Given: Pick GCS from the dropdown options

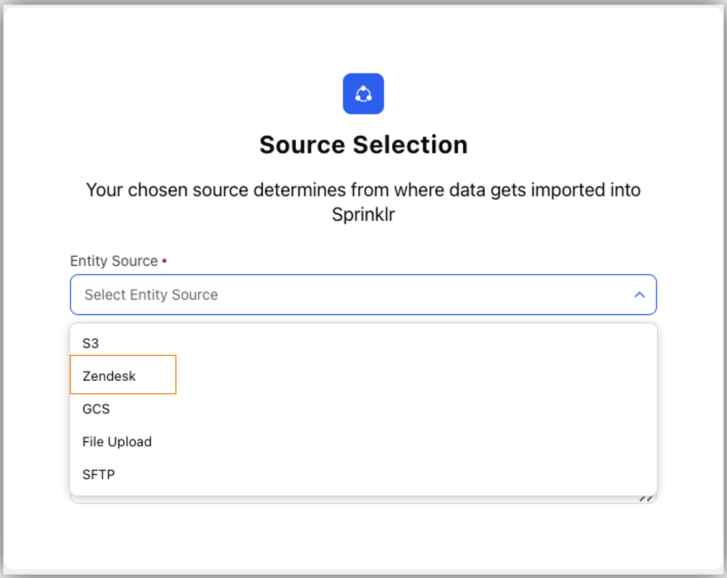Looking at the screenshot, I should [363, 409].
